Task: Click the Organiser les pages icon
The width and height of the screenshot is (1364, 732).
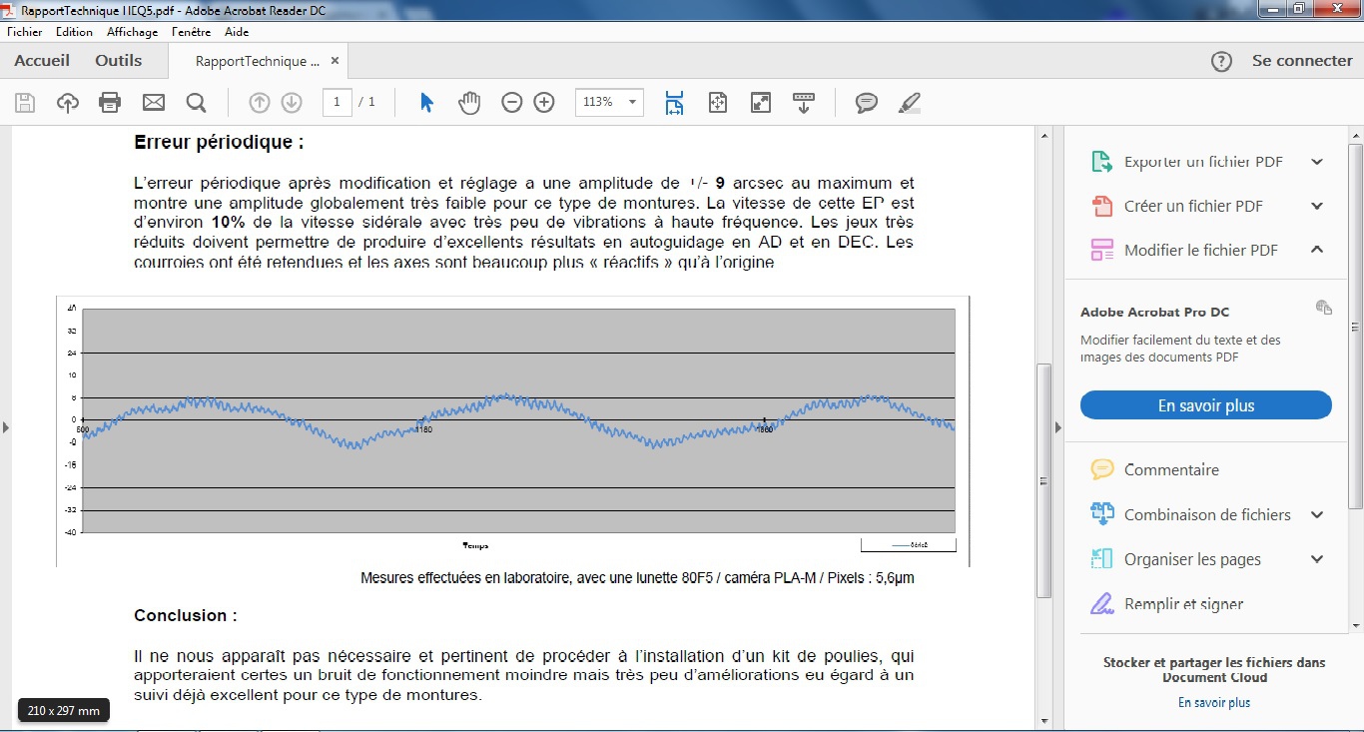Action: pyautogui.click(x=1101, y=559)
